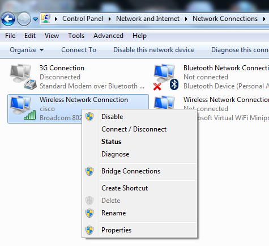Select the 3G Connection modem icon
This screenshot has height=246, width=269.
[x=23, y=77]
